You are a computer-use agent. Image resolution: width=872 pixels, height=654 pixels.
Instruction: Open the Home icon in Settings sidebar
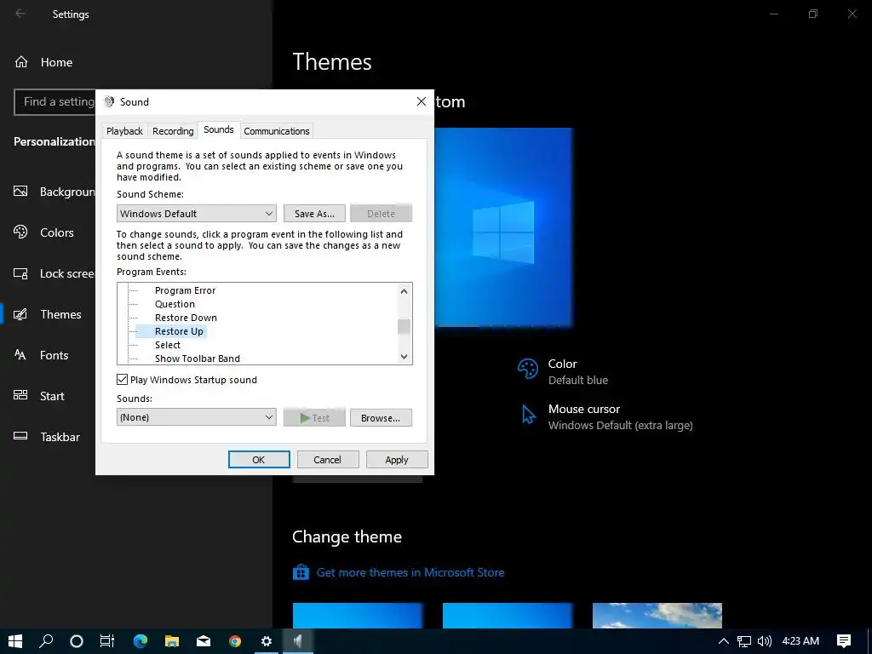(21, 61)
